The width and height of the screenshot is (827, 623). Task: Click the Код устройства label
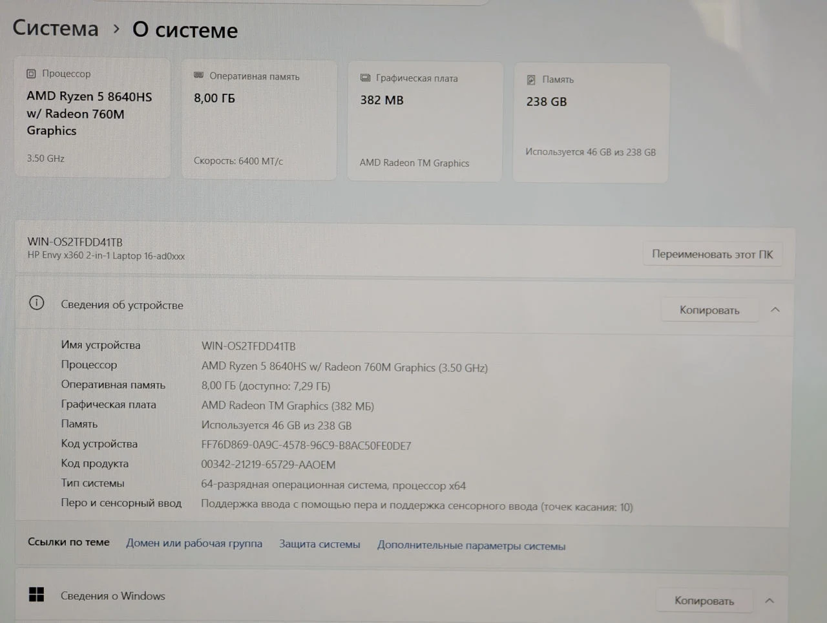tap(99, 444)
